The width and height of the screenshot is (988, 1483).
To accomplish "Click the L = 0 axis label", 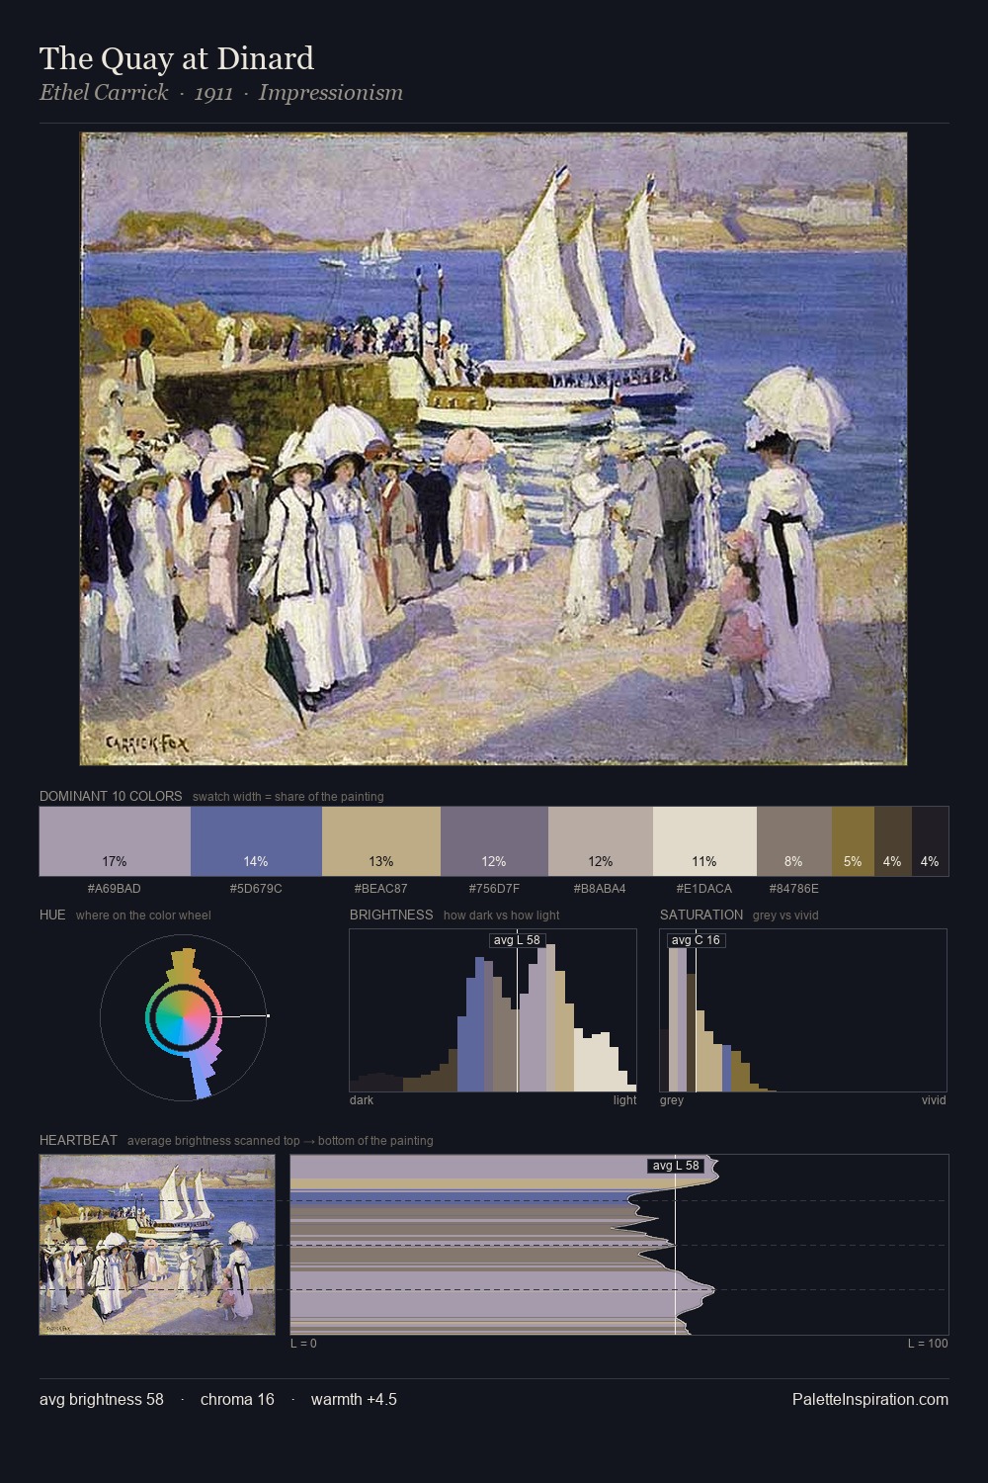I will [x=303, y=1344].
